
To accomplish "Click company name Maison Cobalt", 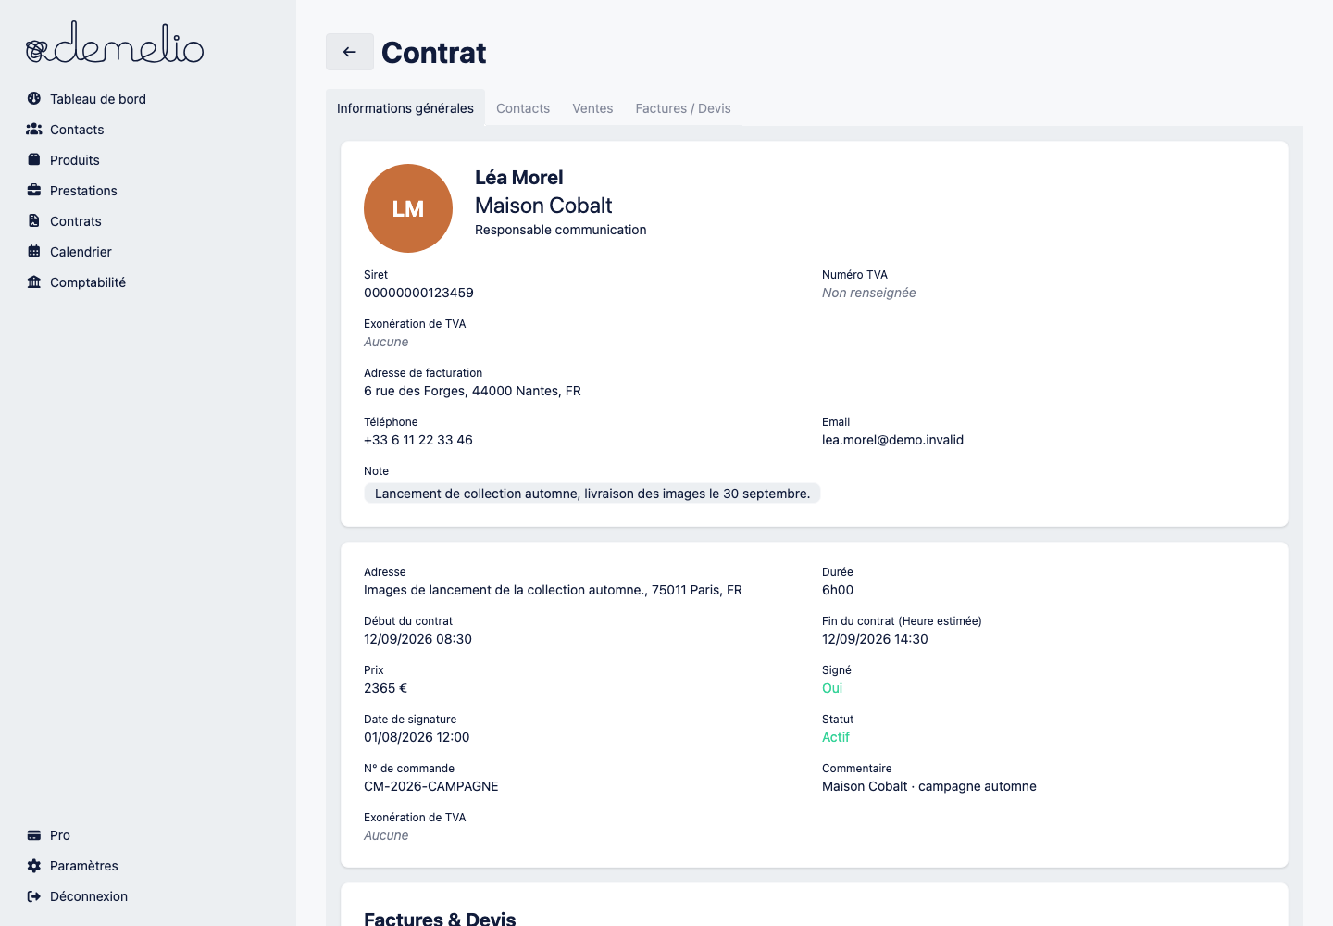I will [543, 206].
